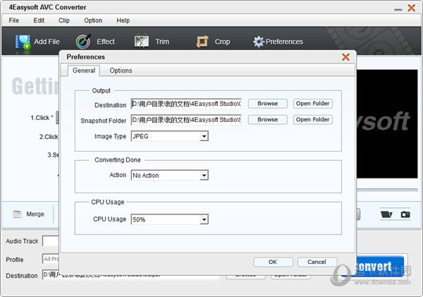The image size is (423, 297).
Task: Click Browse for Snapshot Folder
Action: coord(268,120)
